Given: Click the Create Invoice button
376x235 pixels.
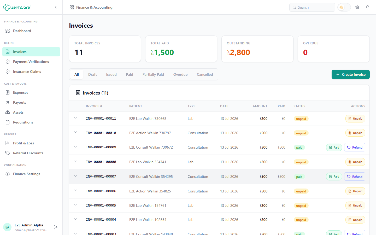Looking at the screenshot, I should [x=351, y=74].
